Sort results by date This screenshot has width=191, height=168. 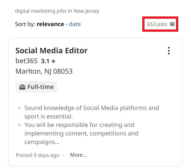tap(75, 24)
